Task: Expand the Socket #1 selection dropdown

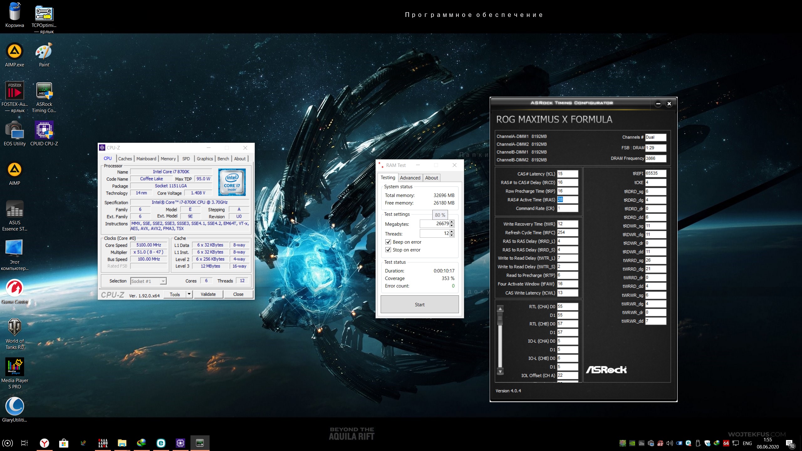Action: (163, 281)
